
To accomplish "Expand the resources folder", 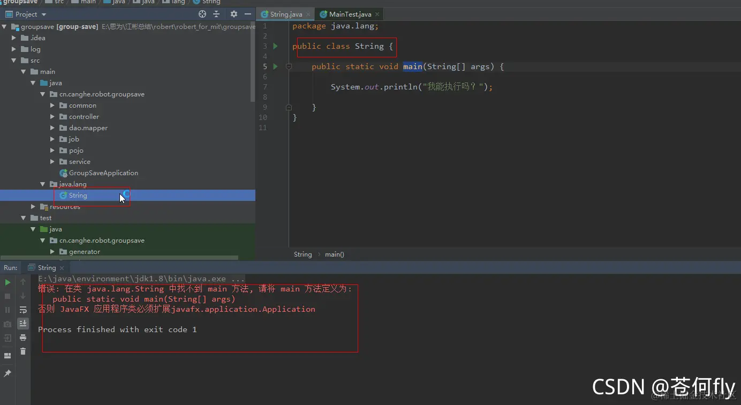I will click(x=33, y=207).
